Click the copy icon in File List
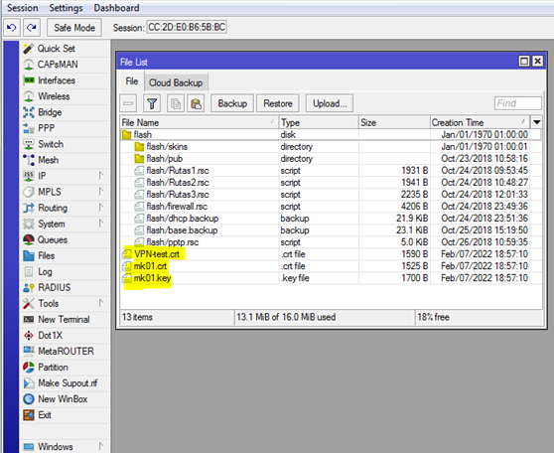This screenshot has width=554, height=453. pos(176,103)
